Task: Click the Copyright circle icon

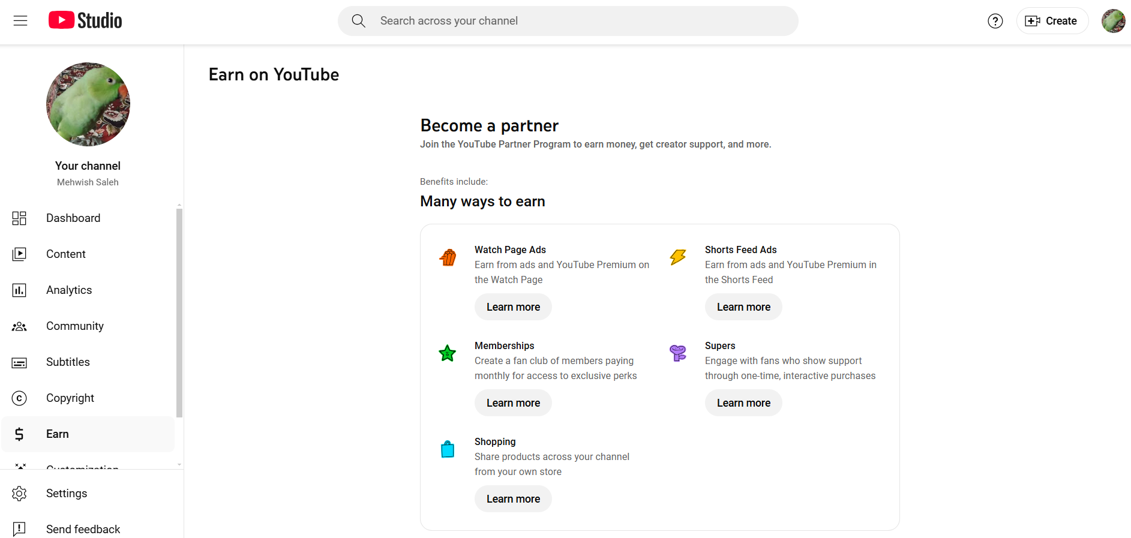Action: click(19, 398)
